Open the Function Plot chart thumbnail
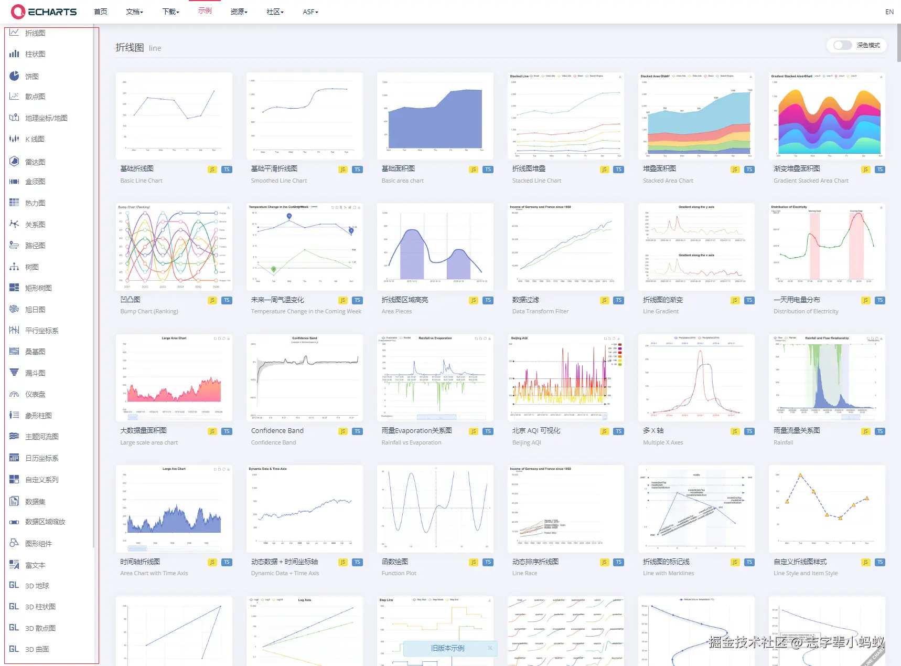 435,509
